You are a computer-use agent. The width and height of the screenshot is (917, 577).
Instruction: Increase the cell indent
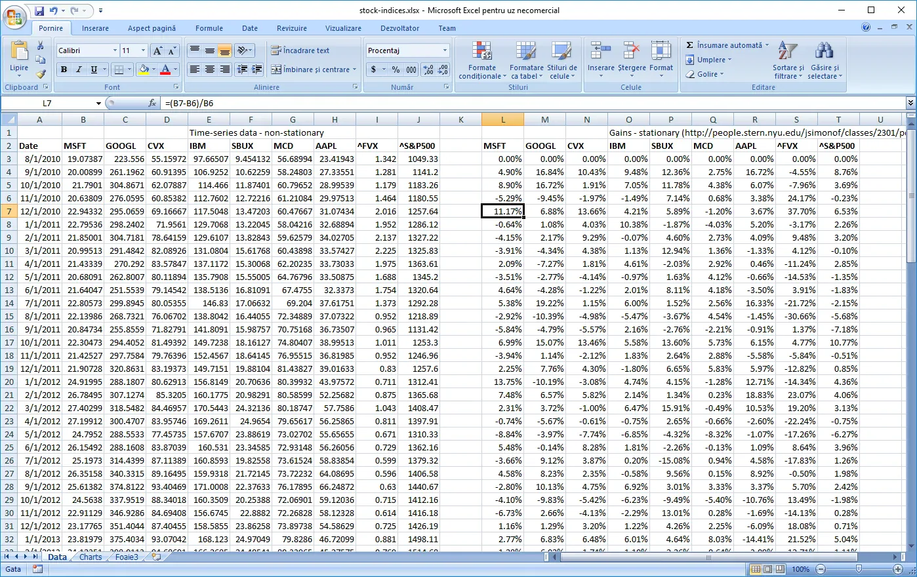pyautogui.click(x=256, y=70)
